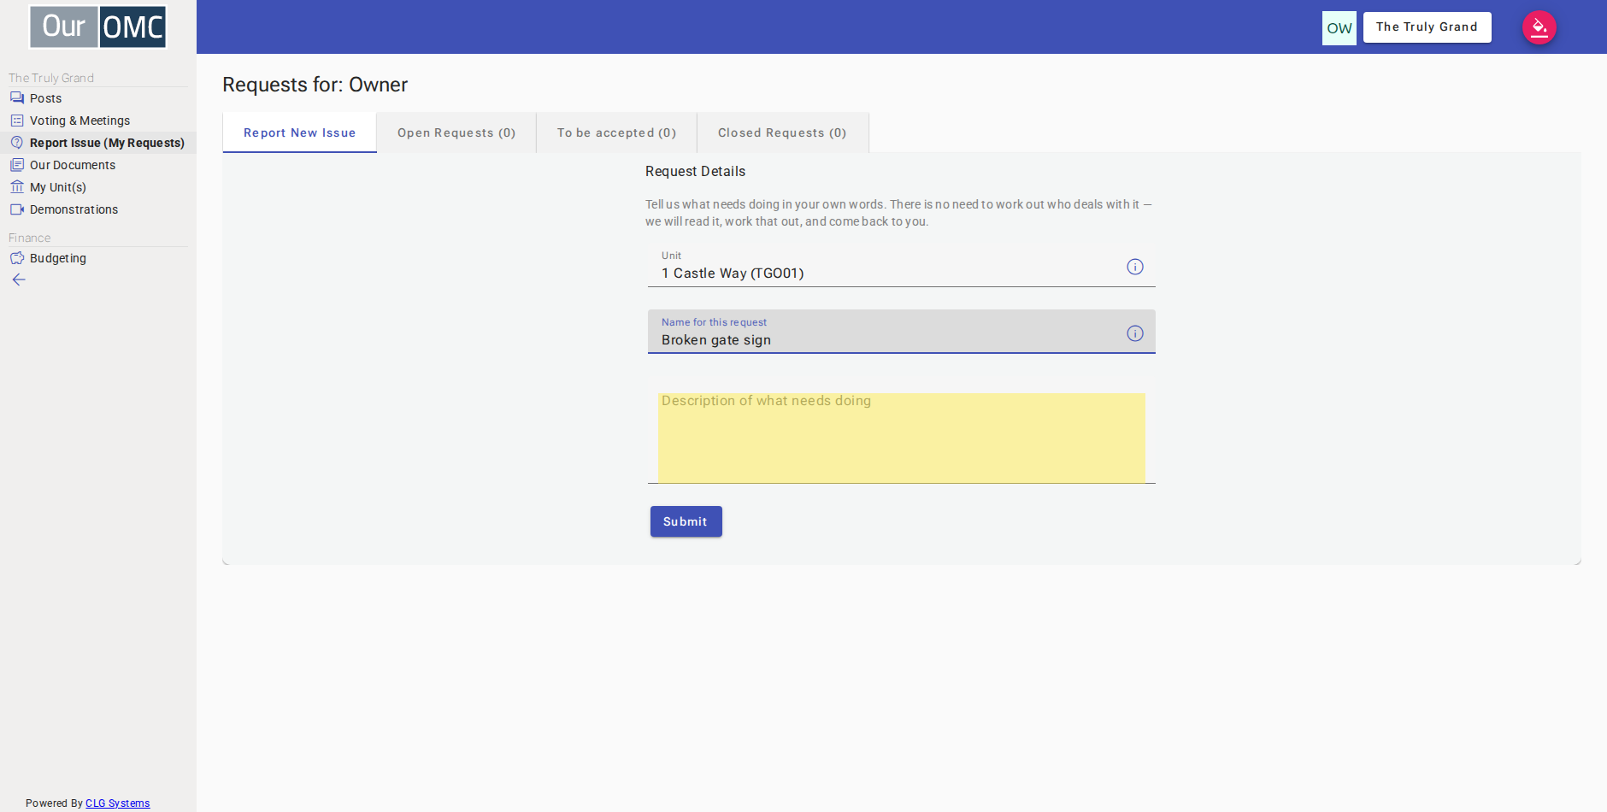This screenshot has height=812, width=1607.
Task: Click the pink theme color fill button
Action: coord(1539,27)
